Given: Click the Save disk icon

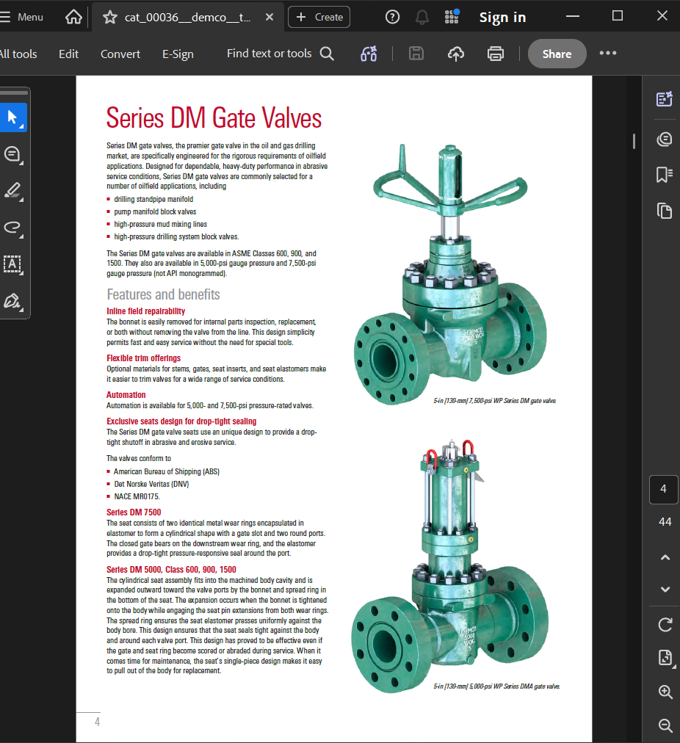Looking at the screenshot, I should click(x=416, y=54).
